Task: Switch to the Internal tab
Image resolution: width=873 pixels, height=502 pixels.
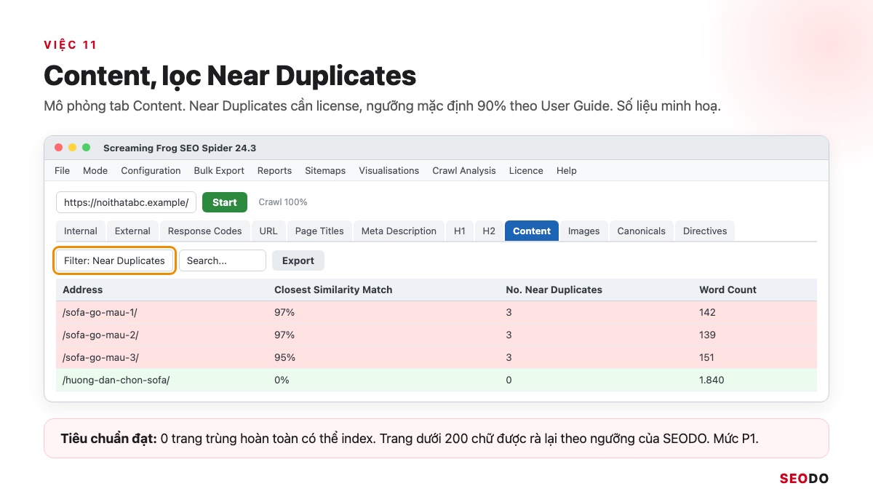Action: (x=81, y=231)
